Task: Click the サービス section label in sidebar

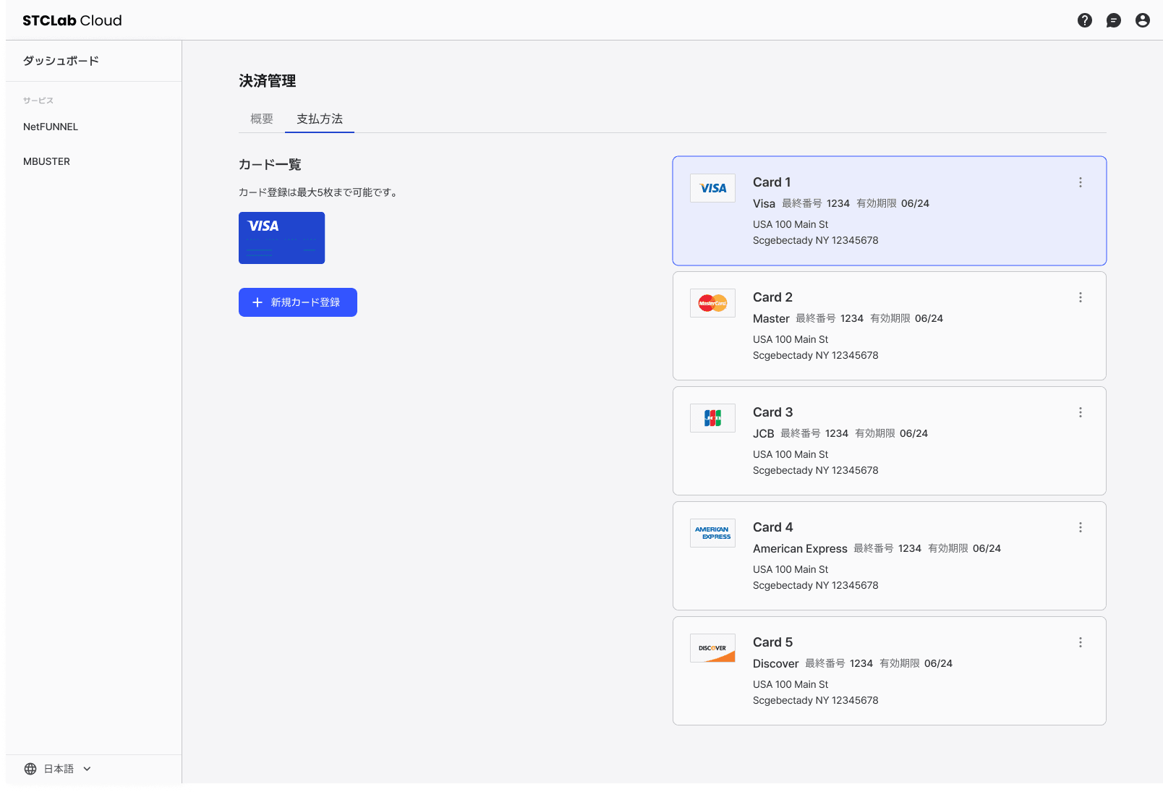Action: (38, 101)
